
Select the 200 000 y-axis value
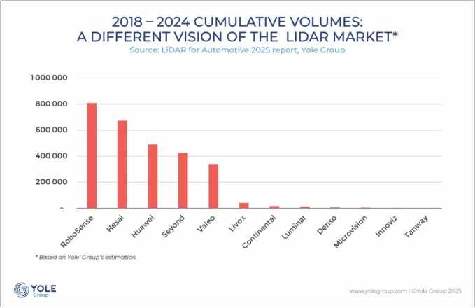click(x=51, y=182)
